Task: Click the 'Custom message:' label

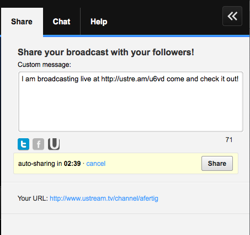Action: [44, 65]
